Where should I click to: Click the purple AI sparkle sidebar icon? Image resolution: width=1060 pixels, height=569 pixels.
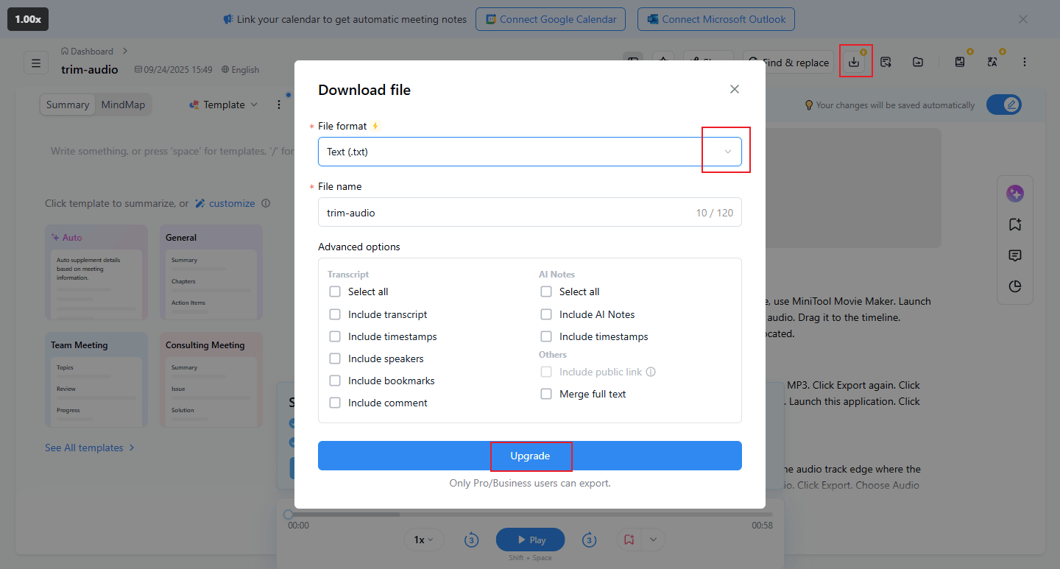click(1015, 194)
